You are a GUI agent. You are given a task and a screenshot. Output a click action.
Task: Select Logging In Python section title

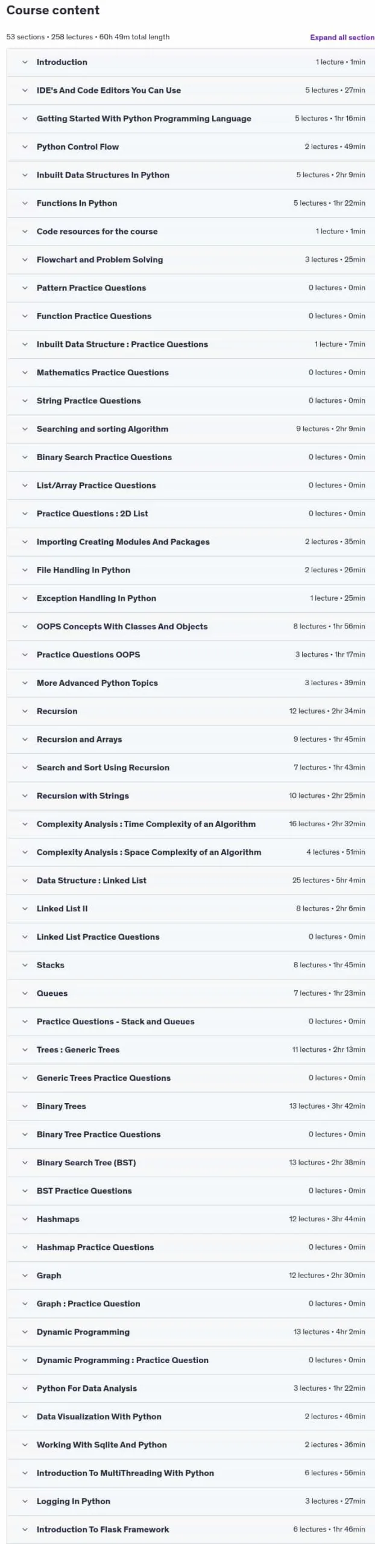click(x=74, y=1501)
